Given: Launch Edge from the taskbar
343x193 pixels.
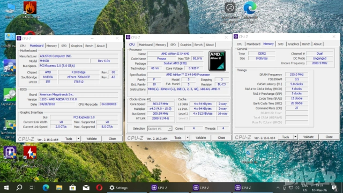Looking at the screenshot, I should tap(46, 188).
